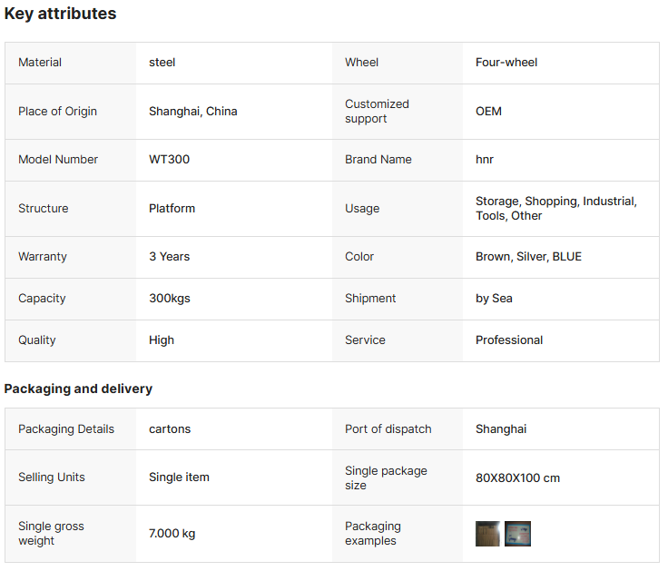Viewport: 668px width, 571px height.
Task: Click the Key attributes heading
Action: (x=60, y=14)
